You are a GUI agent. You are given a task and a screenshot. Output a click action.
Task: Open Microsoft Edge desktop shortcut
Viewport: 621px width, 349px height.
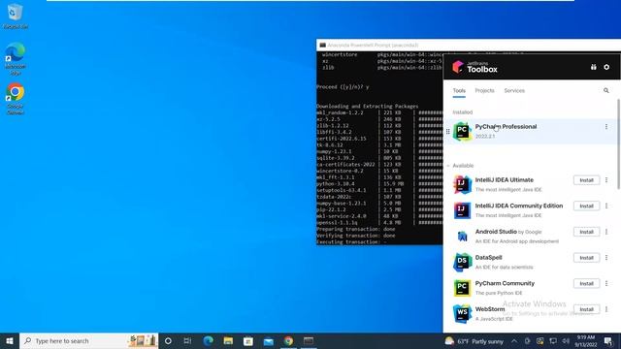click(16, 58)
